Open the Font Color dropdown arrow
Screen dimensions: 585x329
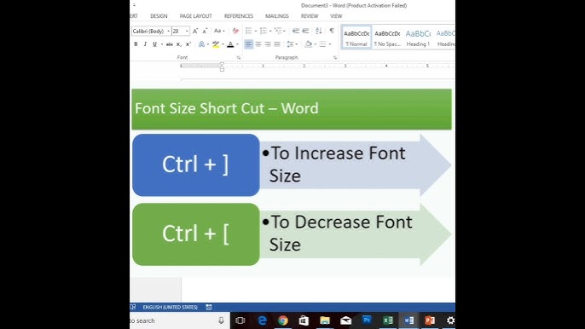(x=237, y=44)
